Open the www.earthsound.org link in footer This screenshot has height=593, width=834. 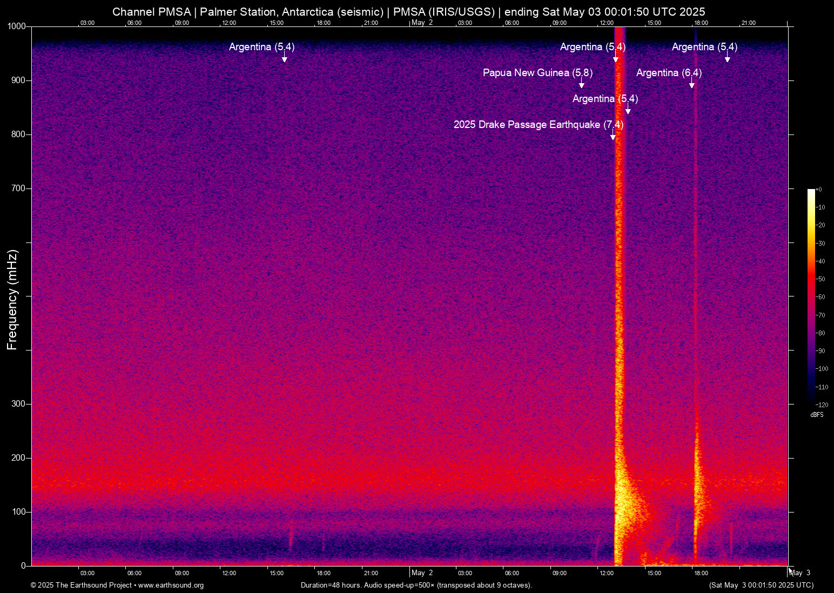(x=171, y=585)
